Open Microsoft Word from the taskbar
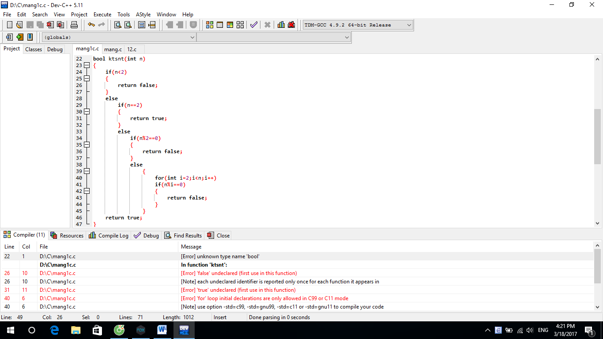The height and width of the screenshot is (339, 603). [x=162, y=330]
